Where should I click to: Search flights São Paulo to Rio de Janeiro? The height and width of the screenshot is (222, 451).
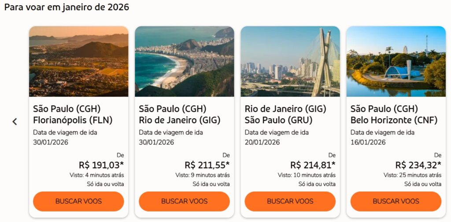(x=184, y=201)
